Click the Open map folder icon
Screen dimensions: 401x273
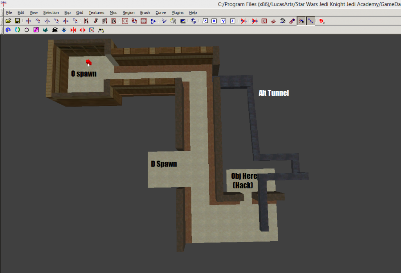click(8, 21)
